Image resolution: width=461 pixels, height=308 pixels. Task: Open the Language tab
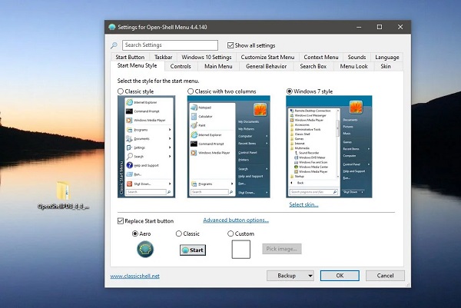[x=387, y=57]
